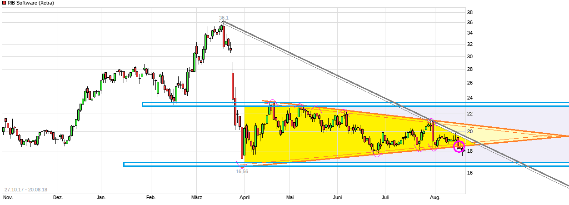Click the RIB Software (Xetra) title

(30, 3)
